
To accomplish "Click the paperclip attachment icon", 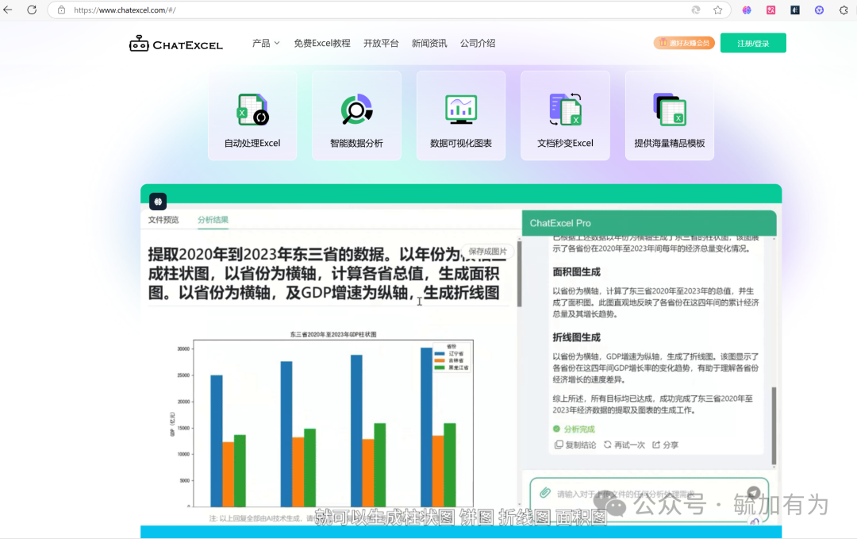I will 545,492.
